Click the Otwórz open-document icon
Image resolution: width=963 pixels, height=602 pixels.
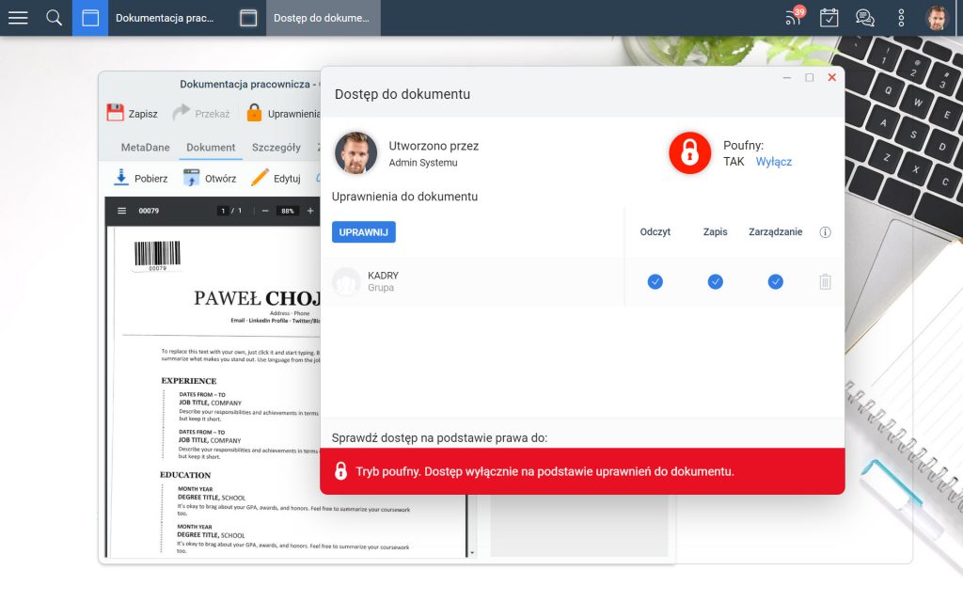point(192,178)
